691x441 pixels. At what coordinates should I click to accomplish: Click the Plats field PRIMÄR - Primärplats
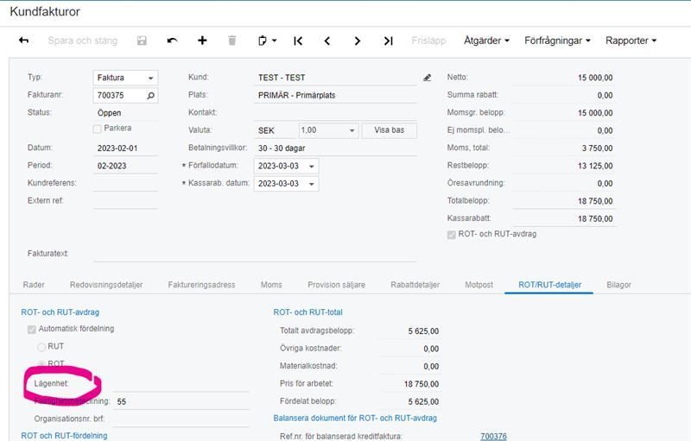(x=335, y=95)
